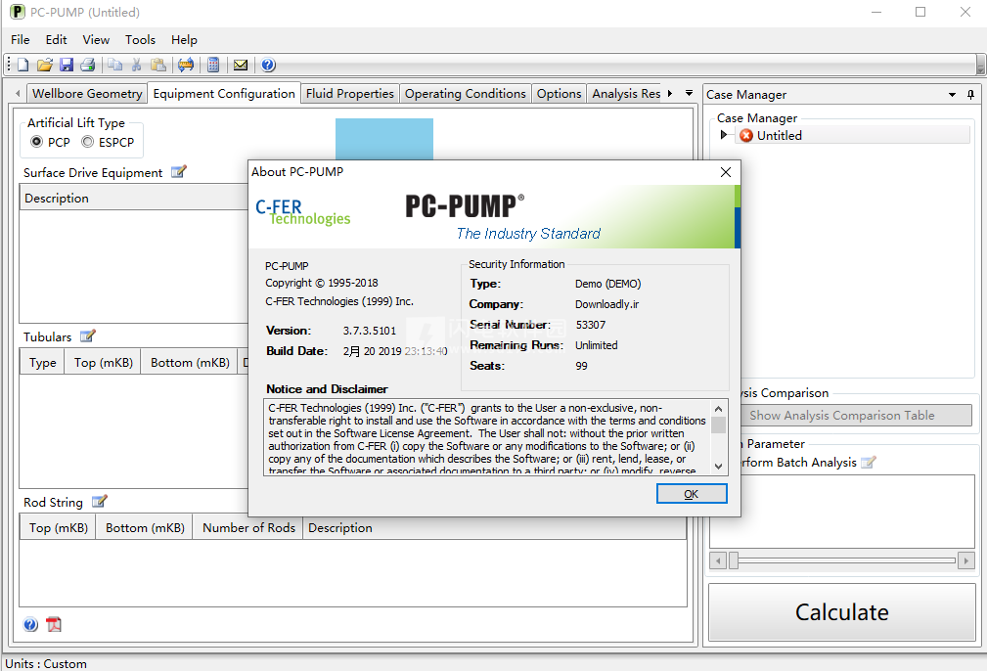
Task: Pin the Case Manager panel
Action: tap(970, 95)
